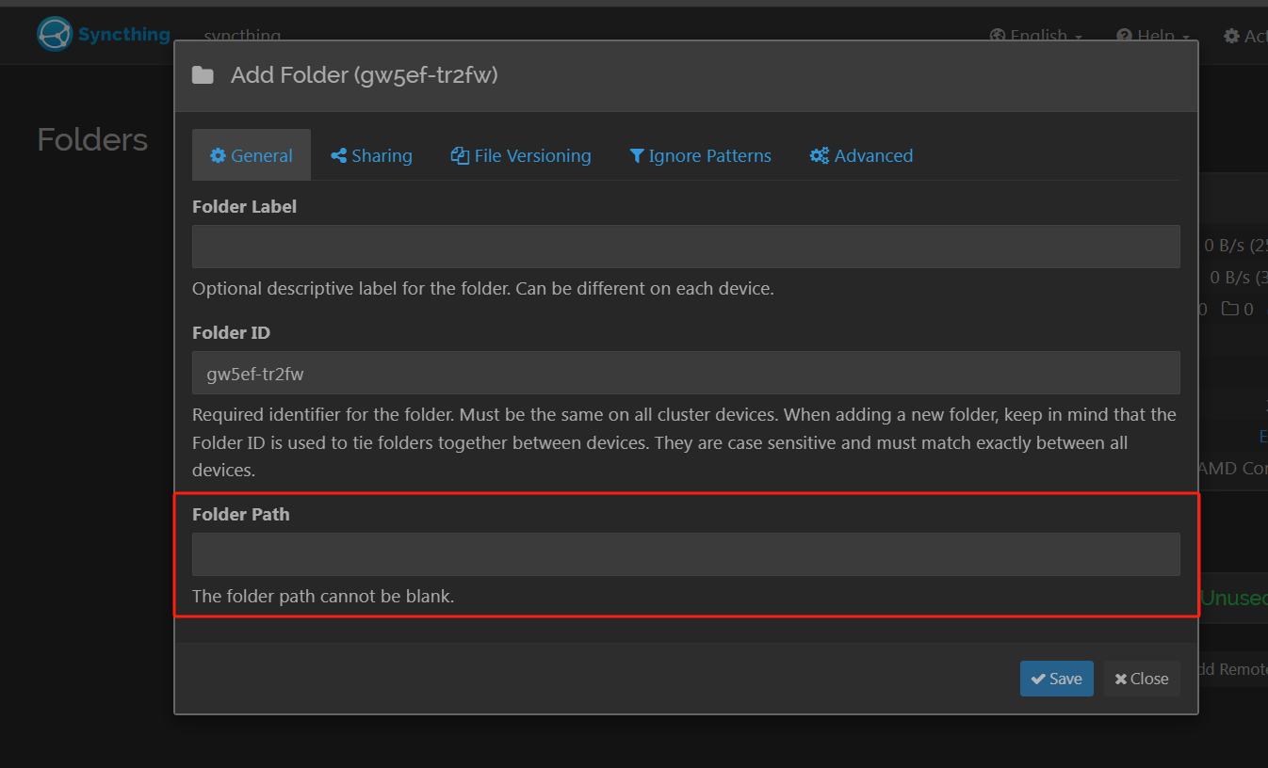1268x768 pixels.
Task: Click the folder icon in the dialog title
Action: [x=203, y=75]
